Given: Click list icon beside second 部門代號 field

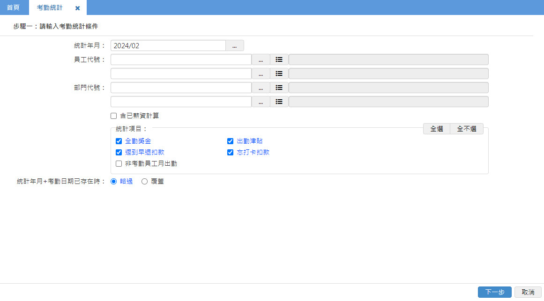Looking at the screenshot, I should point(279,102).
